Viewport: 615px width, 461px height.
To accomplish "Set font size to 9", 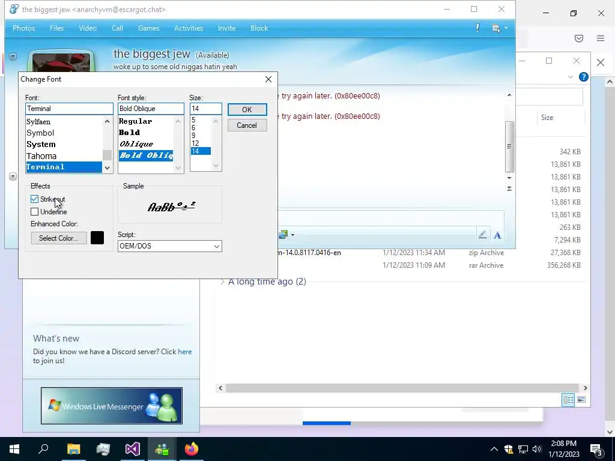I will pos(193,135).
